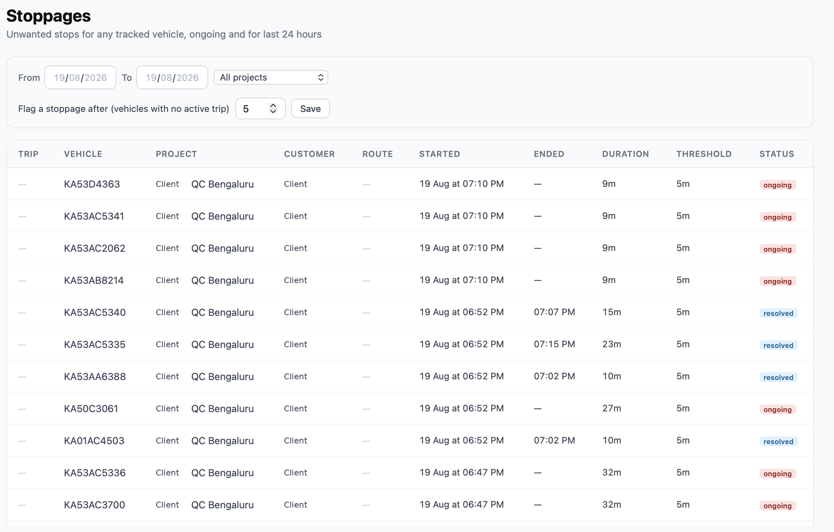Click 07:02 PM ended time for KA01AC4503

tap(555, 440)
